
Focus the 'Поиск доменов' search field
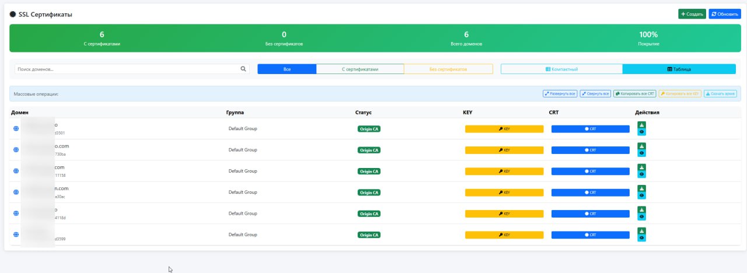click(125, 69)
